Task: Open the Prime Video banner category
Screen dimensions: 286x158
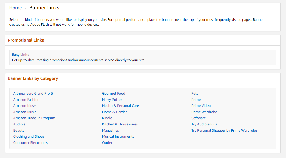Action: pyautogui.click(x=201, y=106)
